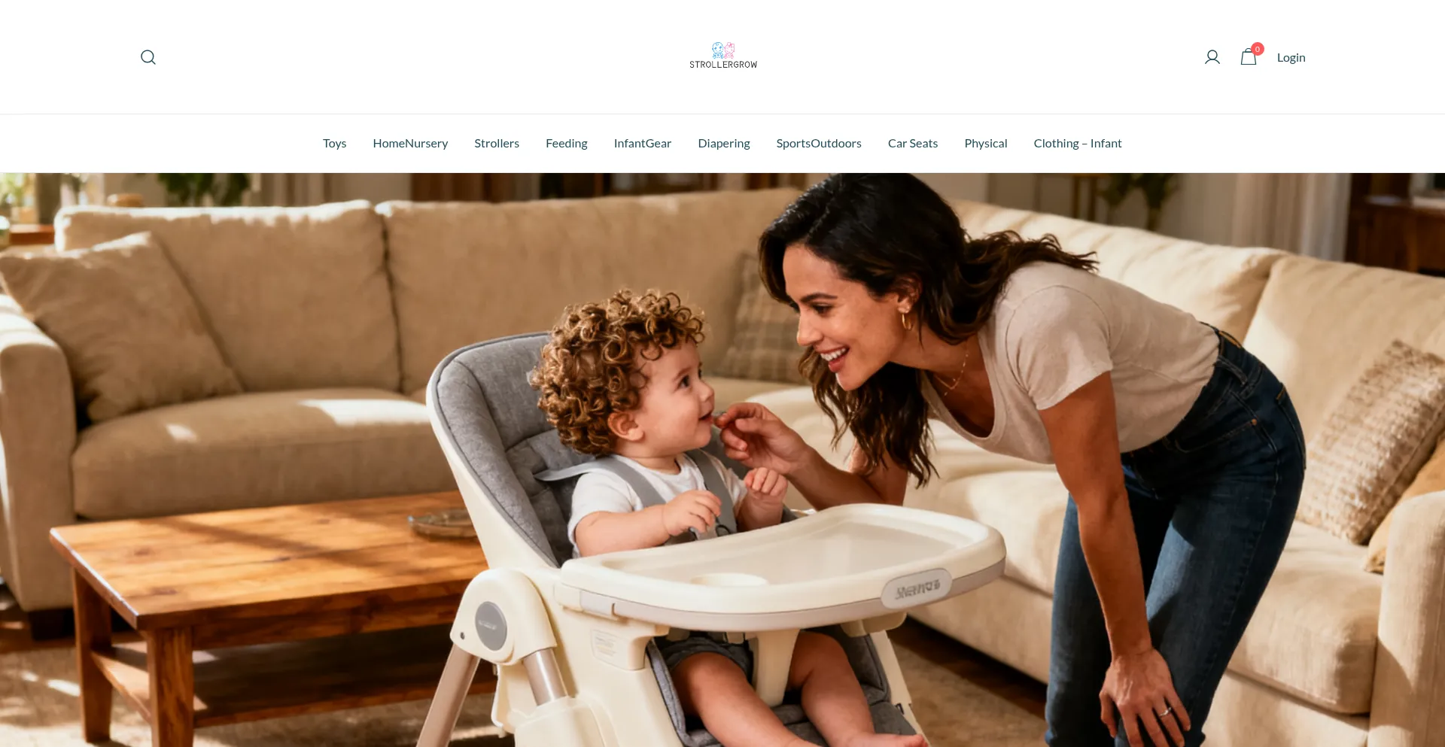
Task: Select the SportsOutdoors category
Action: coord(819,144)
